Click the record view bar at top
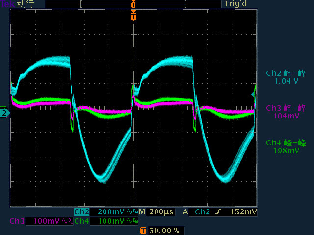This screenshot has height=235, width=314. click(133, 4)
